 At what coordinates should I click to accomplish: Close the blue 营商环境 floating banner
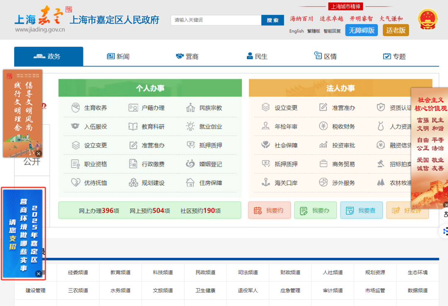click(39, 274)
